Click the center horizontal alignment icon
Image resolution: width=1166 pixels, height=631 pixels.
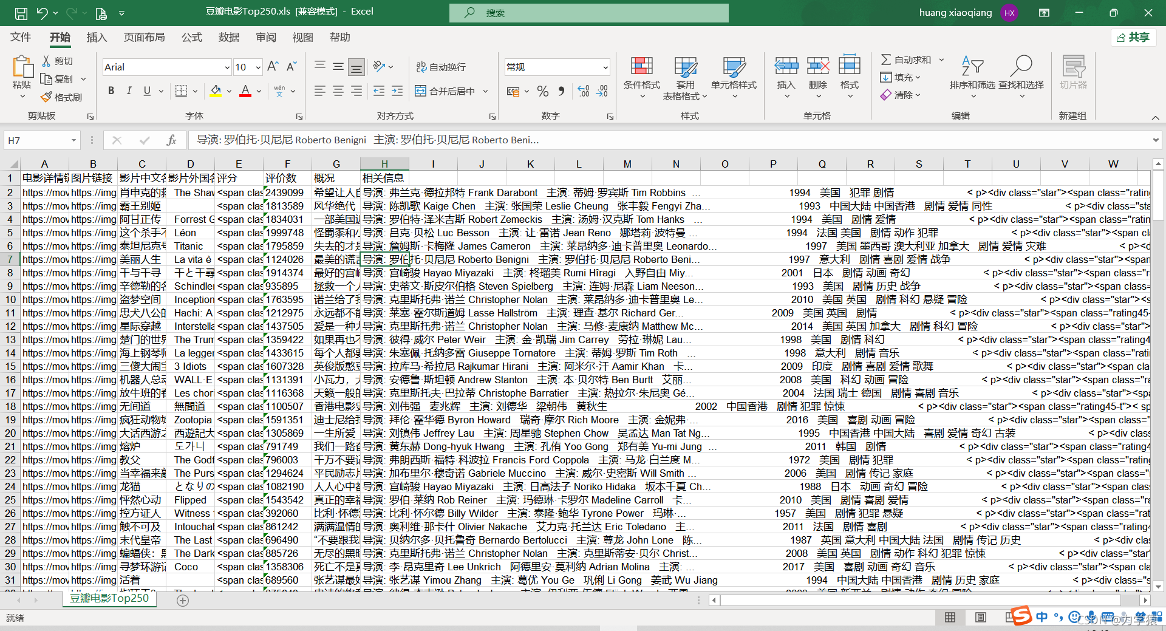click(x=338, y=91)
